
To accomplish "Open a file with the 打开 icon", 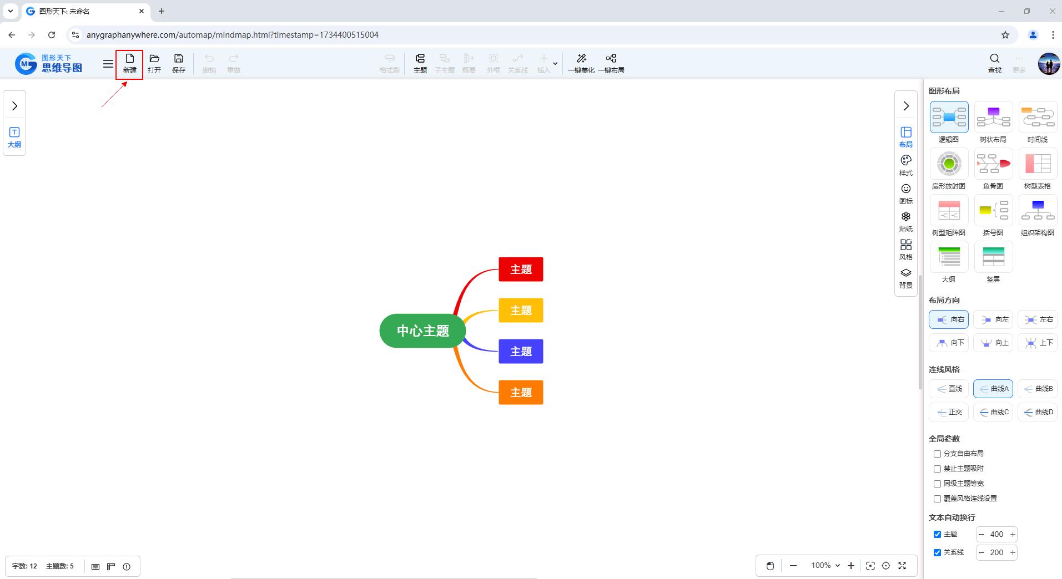I will click(x=154, y=59).
